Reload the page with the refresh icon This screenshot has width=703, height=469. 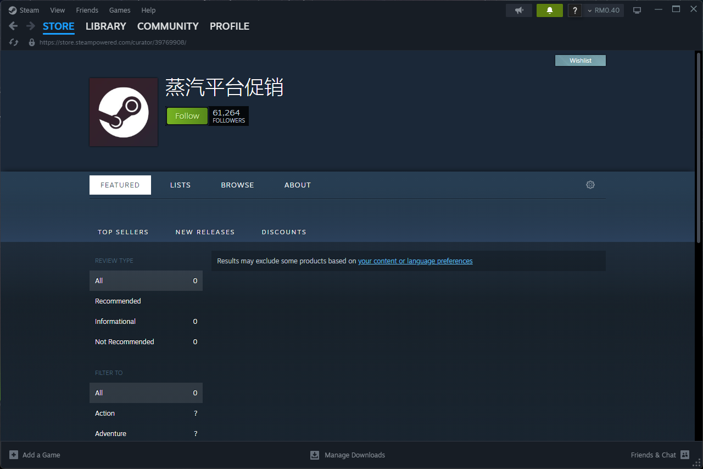click(14, 42)
